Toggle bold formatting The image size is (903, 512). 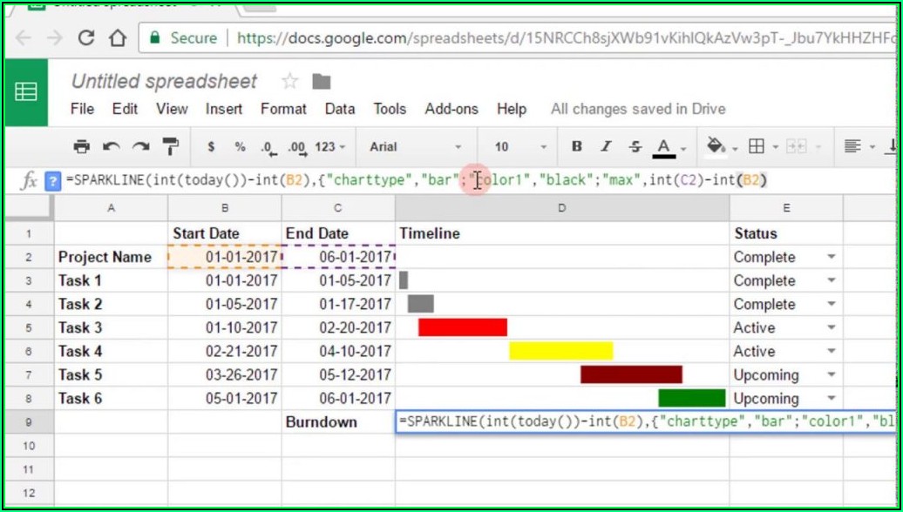pos(576,146)
